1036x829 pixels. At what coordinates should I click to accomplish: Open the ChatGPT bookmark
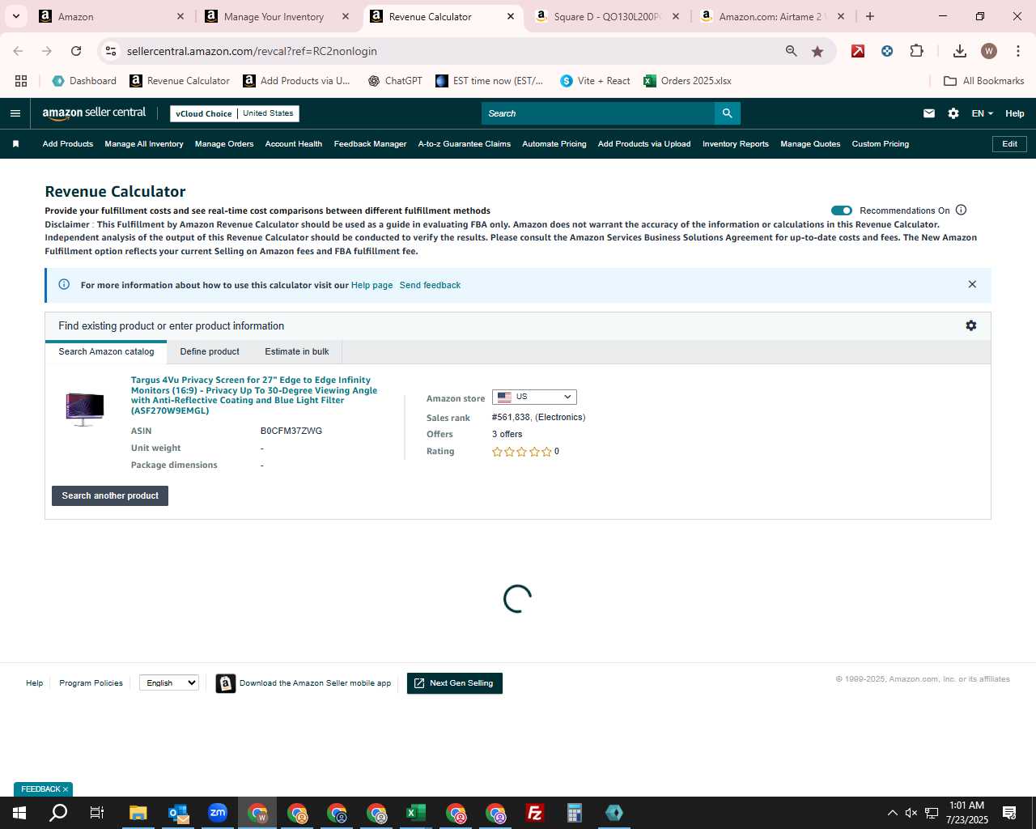tap(395, 81)
